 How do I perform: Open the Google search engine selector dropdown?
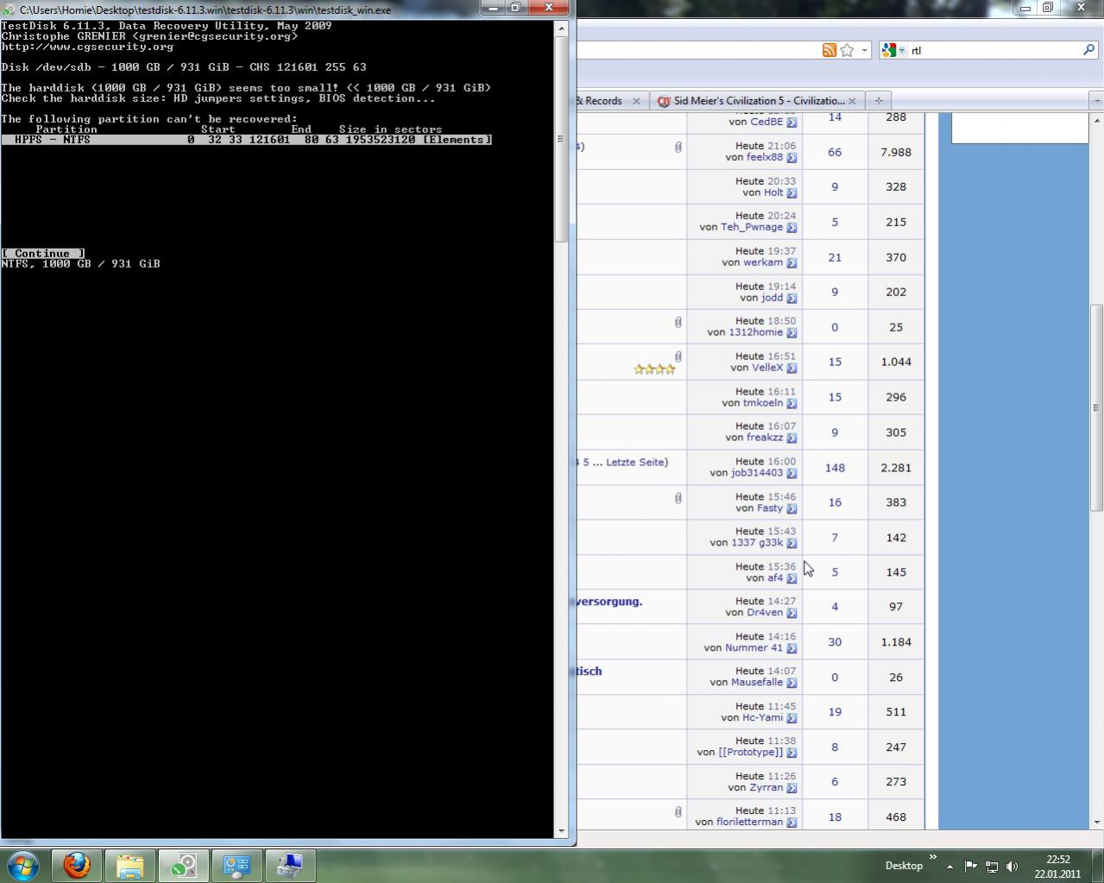(893, 50)
